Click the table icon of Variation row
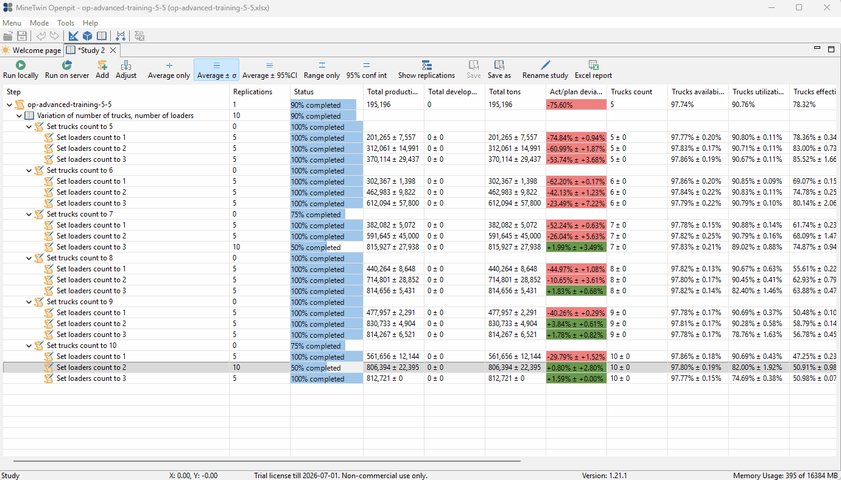Screen dimensions: 841x480 coord(29,116)
